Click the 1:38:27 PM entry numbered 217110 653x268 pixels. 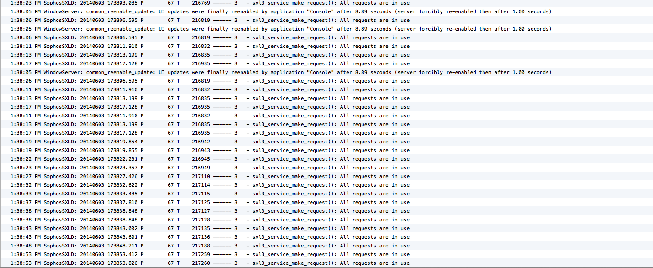pyautogui.click(x=326, y=176)
